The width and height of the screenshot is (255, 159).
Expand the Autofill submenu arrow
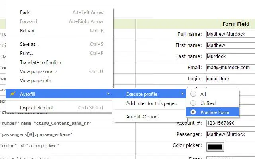pyautogui.click(x=108, y=94)
